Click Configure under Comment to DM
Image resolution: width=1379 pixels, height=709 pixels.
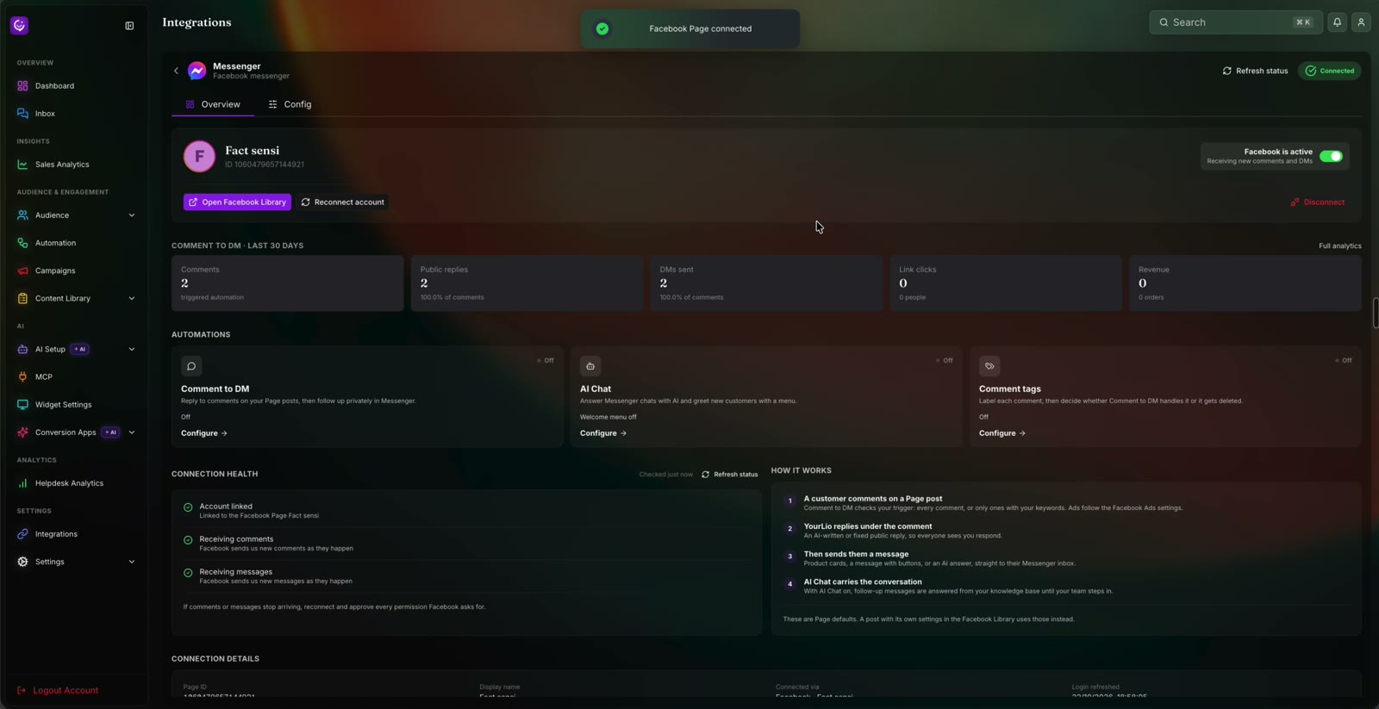[204, 433]
